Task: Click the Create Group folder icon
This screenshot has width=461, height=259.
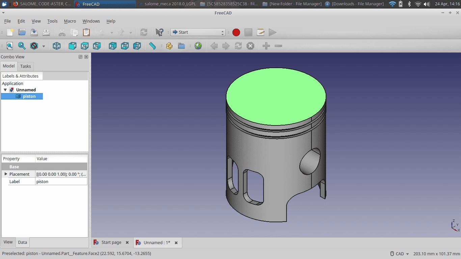Action: (182, 46)
